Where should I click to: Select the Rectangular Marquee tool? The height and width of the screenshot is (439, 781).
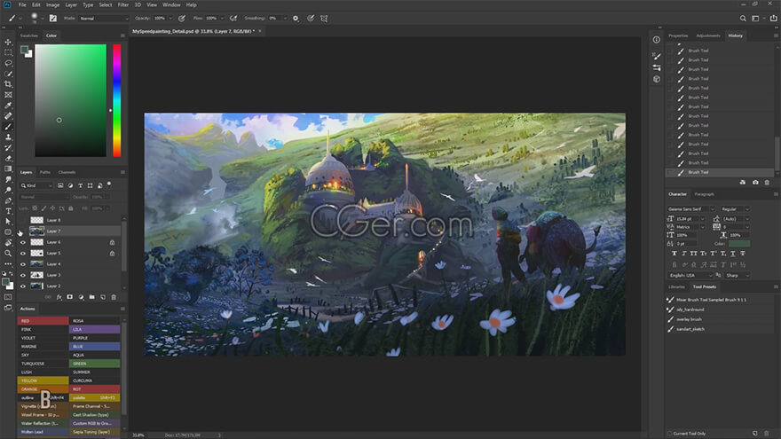point(8,52)
